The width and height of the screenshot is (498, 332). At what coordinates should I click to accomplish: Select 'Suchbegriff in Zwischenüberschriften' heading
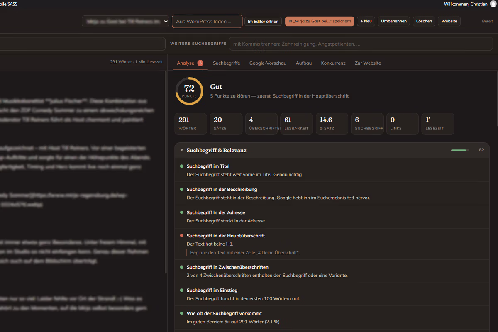(x=227, y=267)
